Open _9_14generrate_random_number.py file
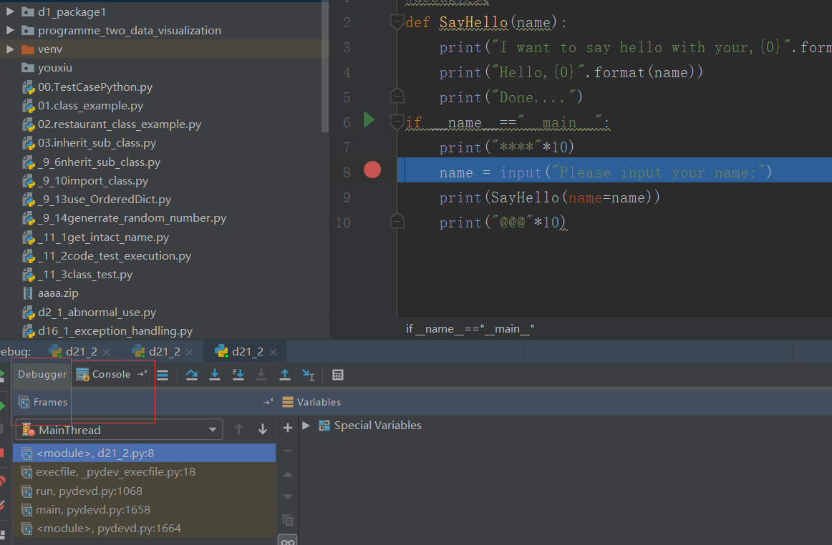832x545 pixels. 125,218
